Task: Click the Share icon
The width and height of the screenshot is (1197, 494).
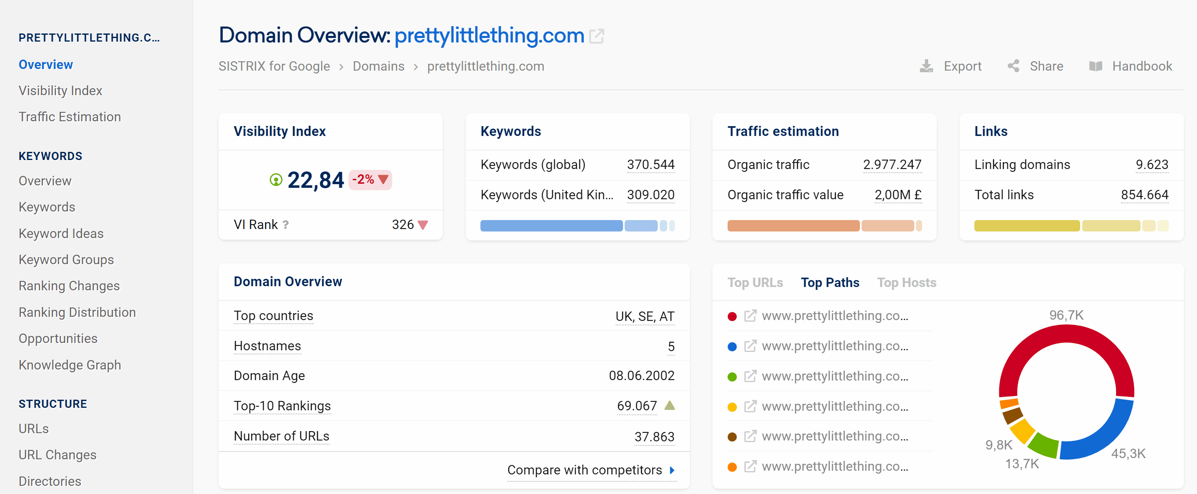Action: click(x=1014, y=66)
